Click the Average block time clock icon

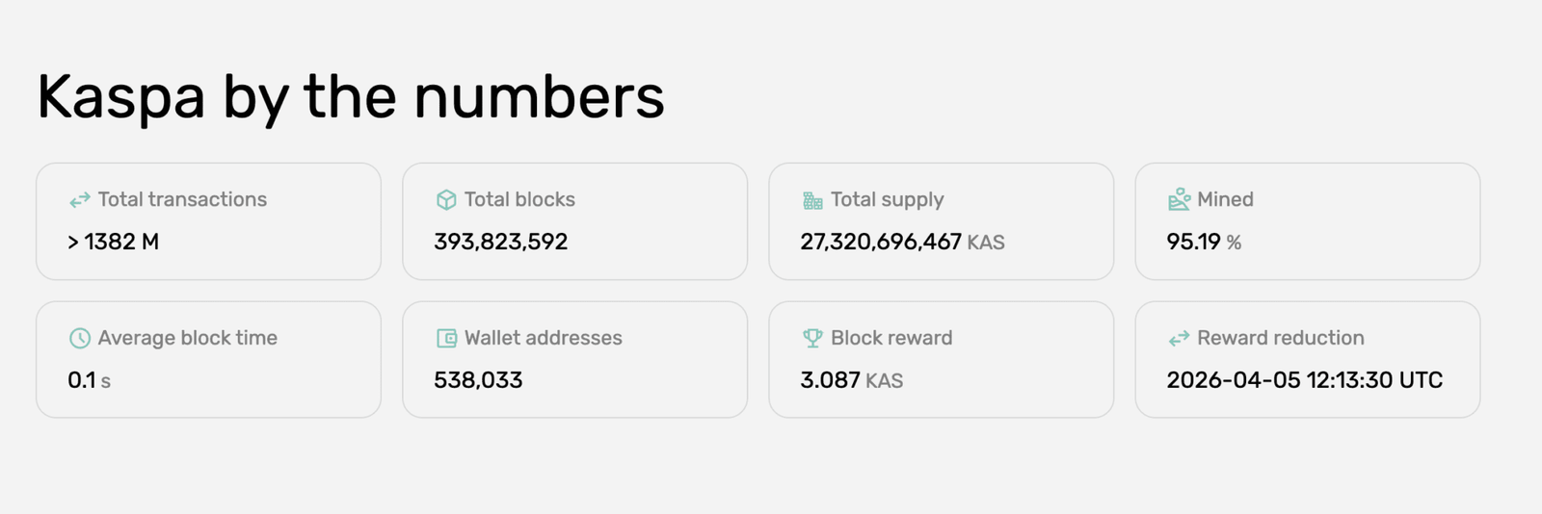80,339
